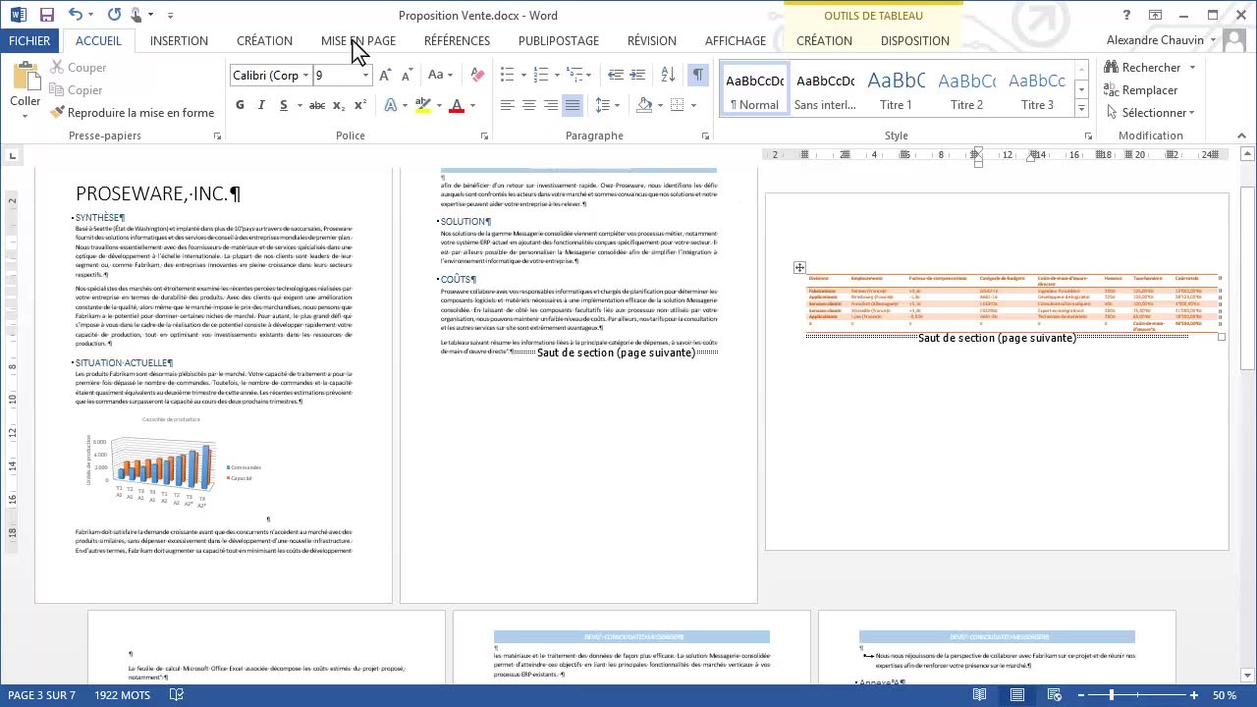Click Reproduire la mise en forme
Image resolution: width=1257 pixels, height=707 pixels.
133,113
